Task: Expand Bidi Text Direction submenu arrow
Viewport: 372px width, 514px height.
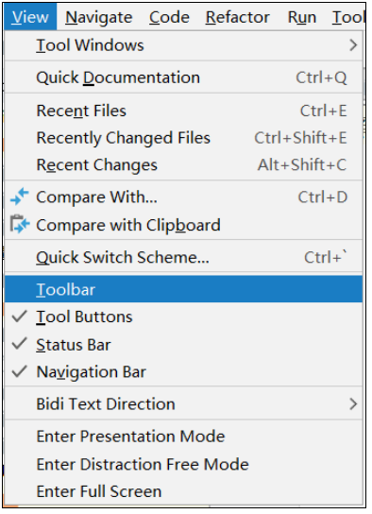Action: point(353,403)
